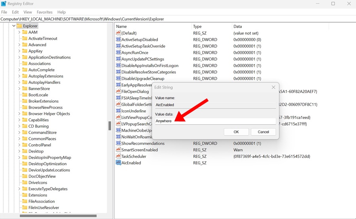The height and width of the screenshot is (219, 356).
Task: Open the Help menu
Action: point(61,12)
